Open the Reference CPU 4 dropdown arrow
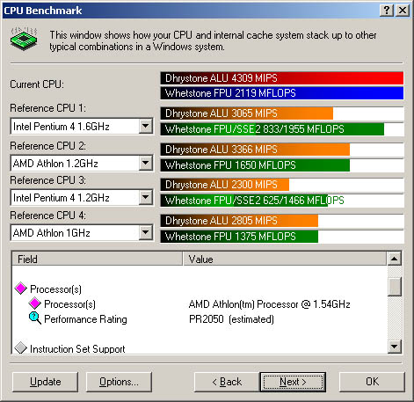The height and width of the screenshot is (402, 414). 145,233
